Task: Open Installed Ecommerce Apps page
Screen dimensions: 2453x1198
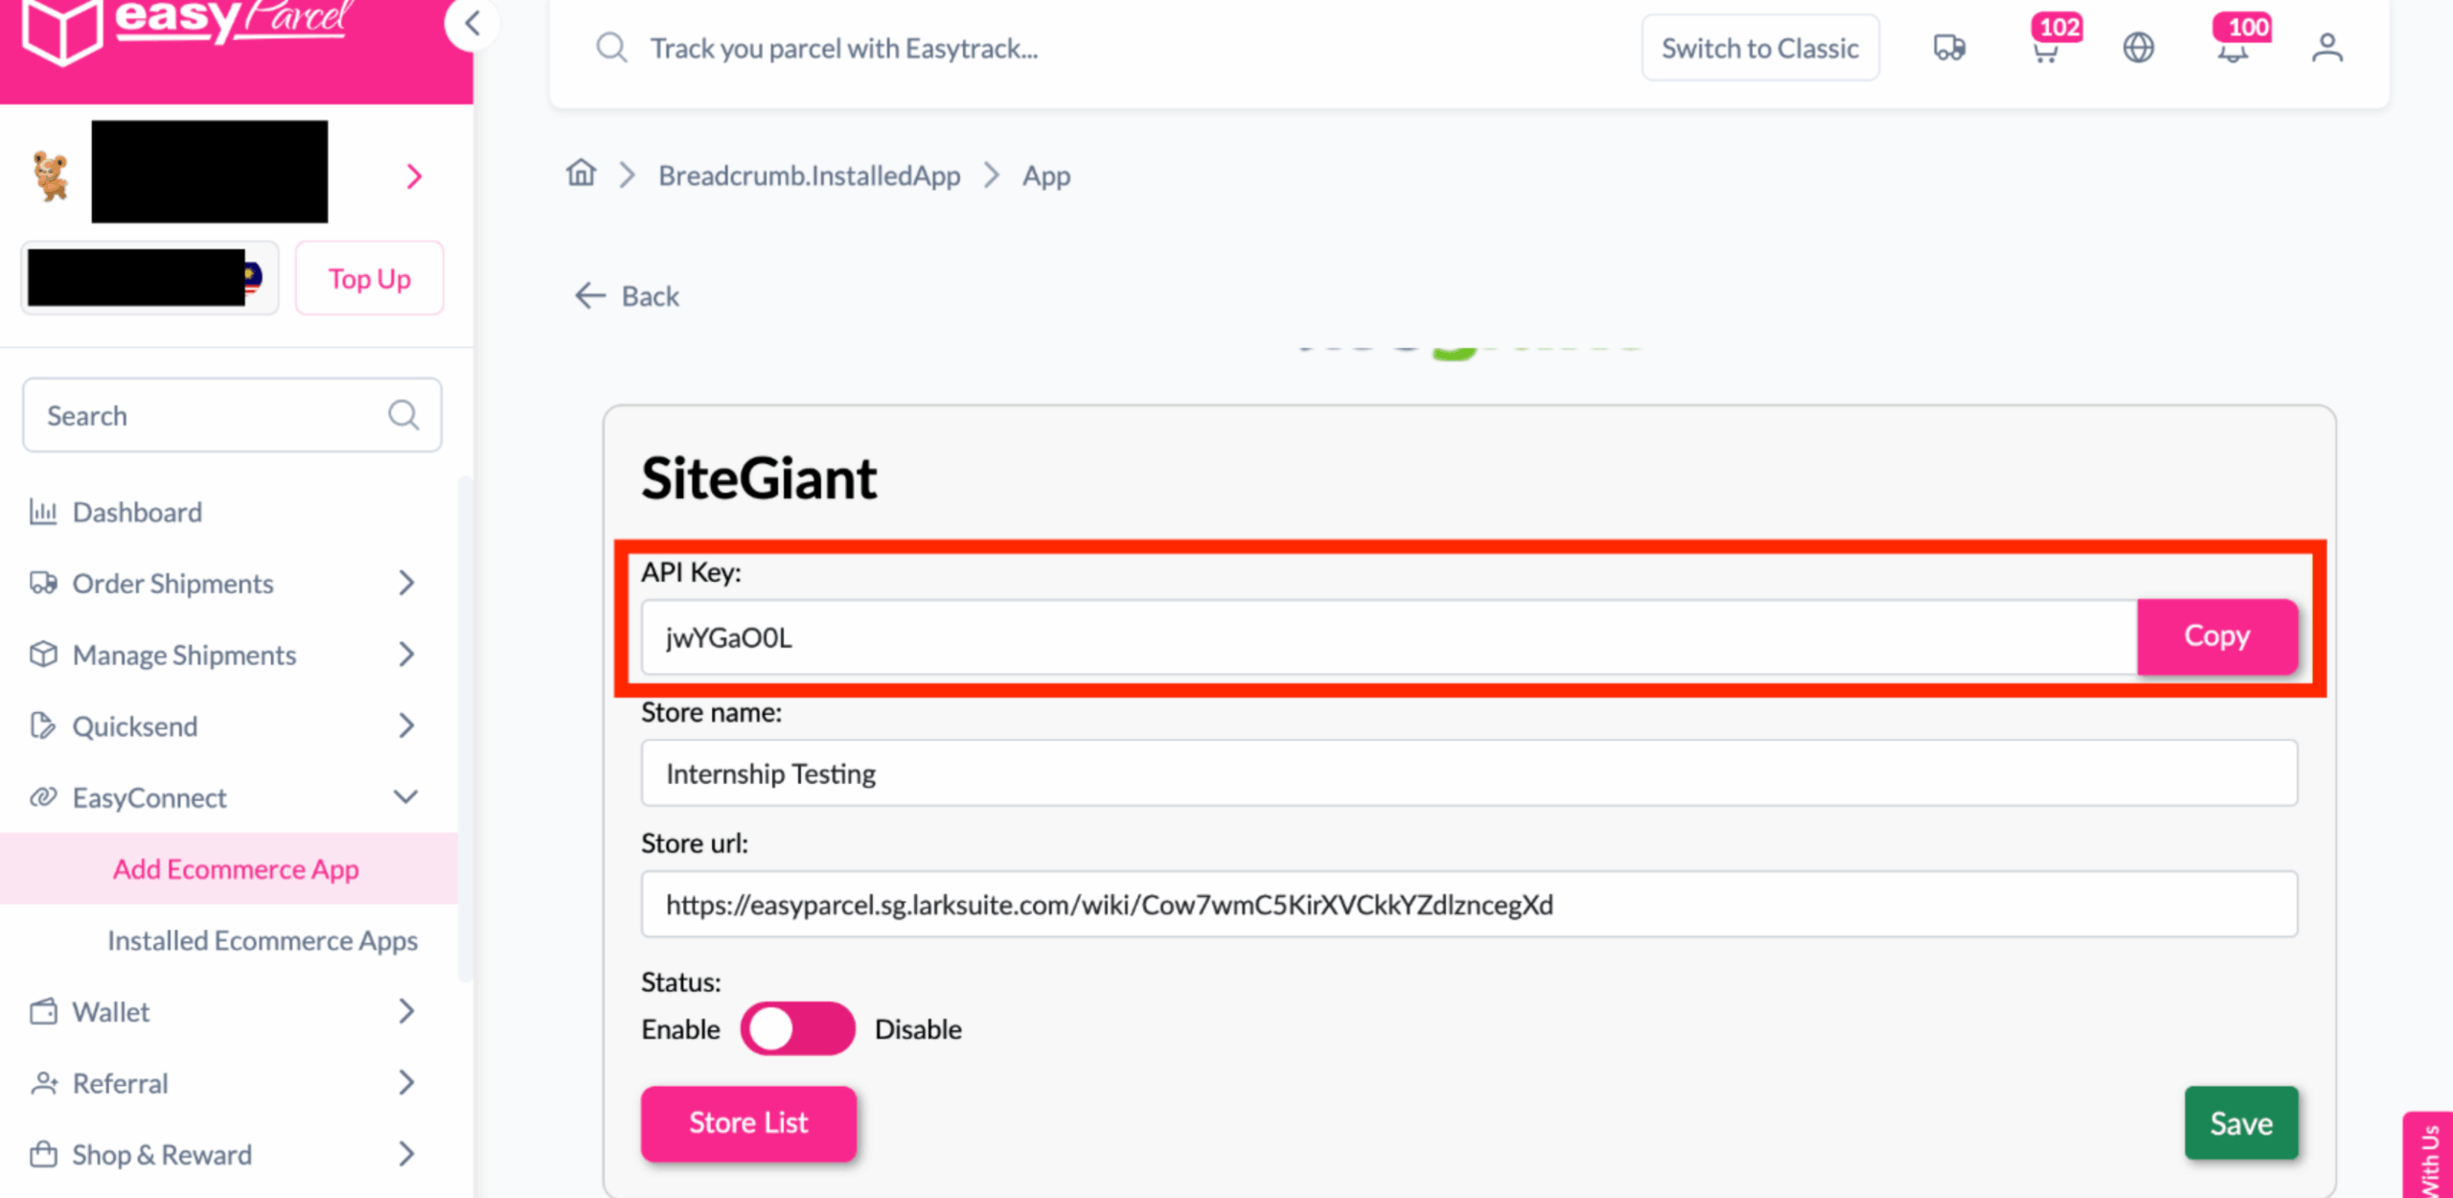Action: pos(262,940)
